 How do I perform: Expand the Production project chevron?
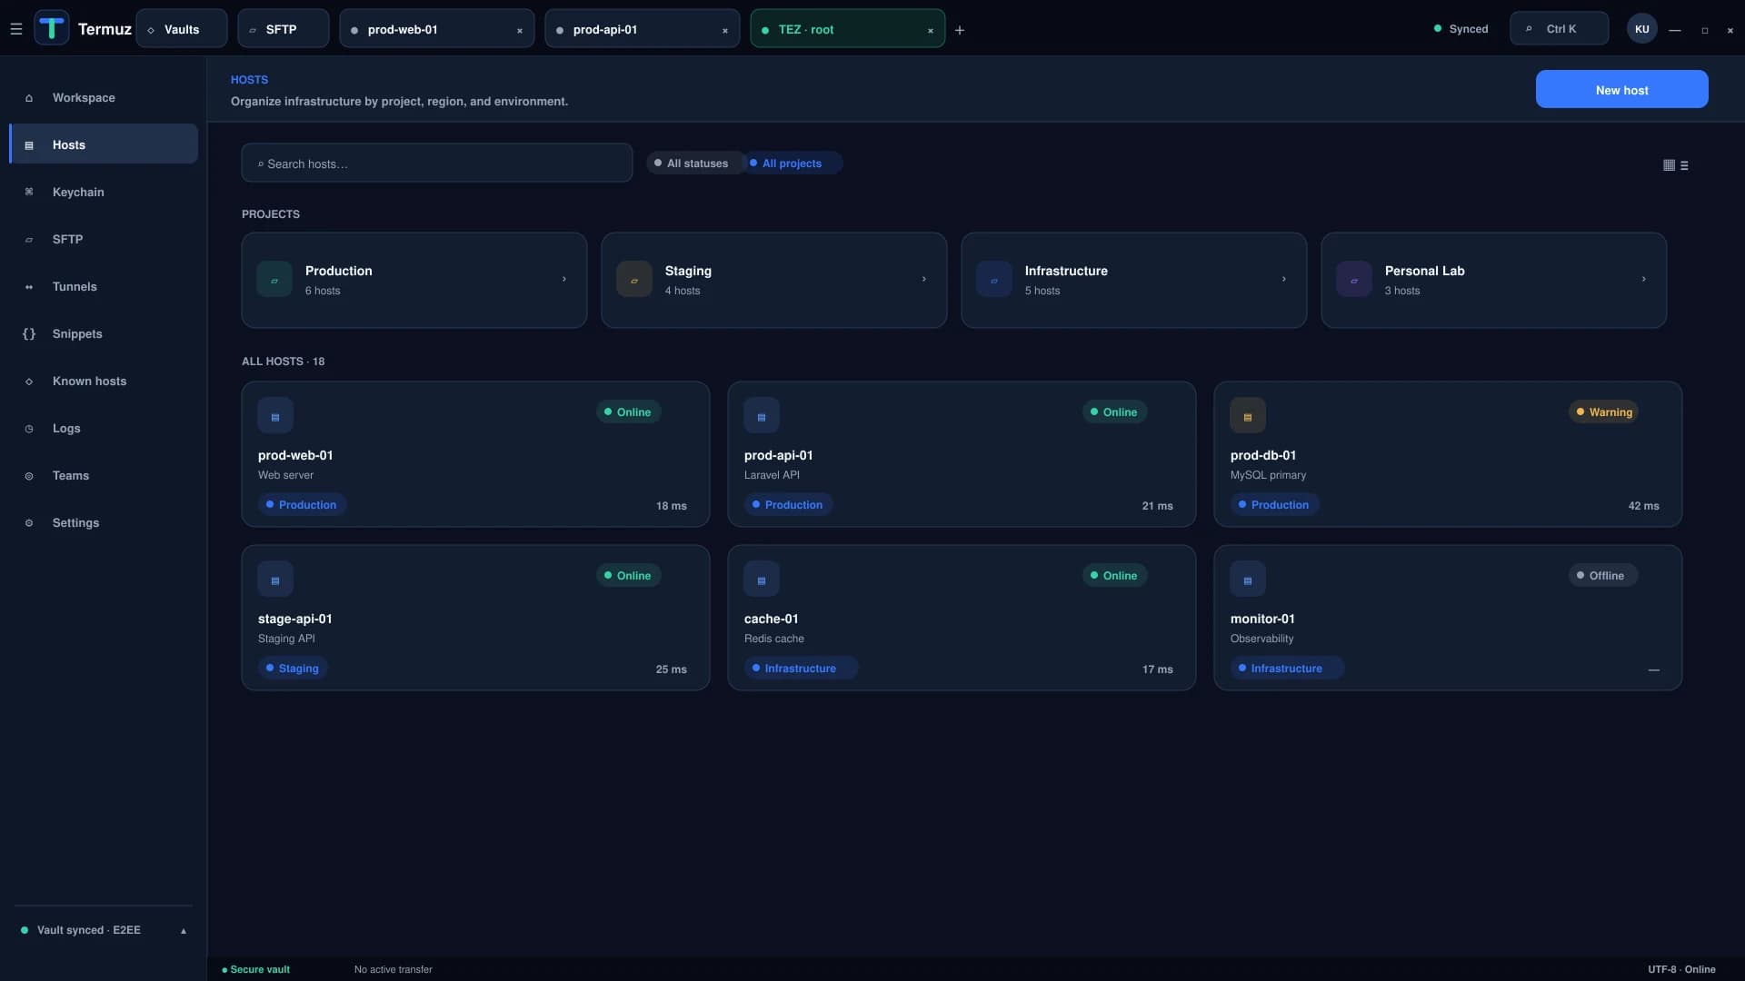click(563, 279)
